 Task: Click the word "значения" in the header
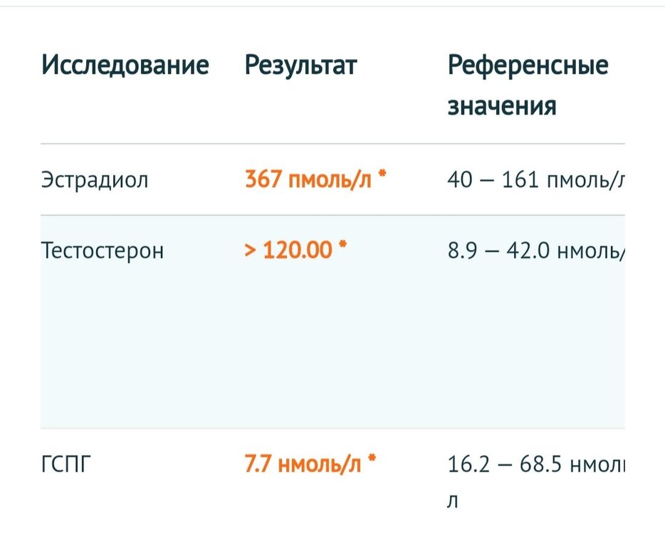[x=502, y=106]
